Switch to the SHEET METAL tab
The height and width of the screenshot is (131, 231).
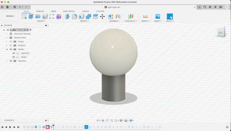tap(69, 11)
